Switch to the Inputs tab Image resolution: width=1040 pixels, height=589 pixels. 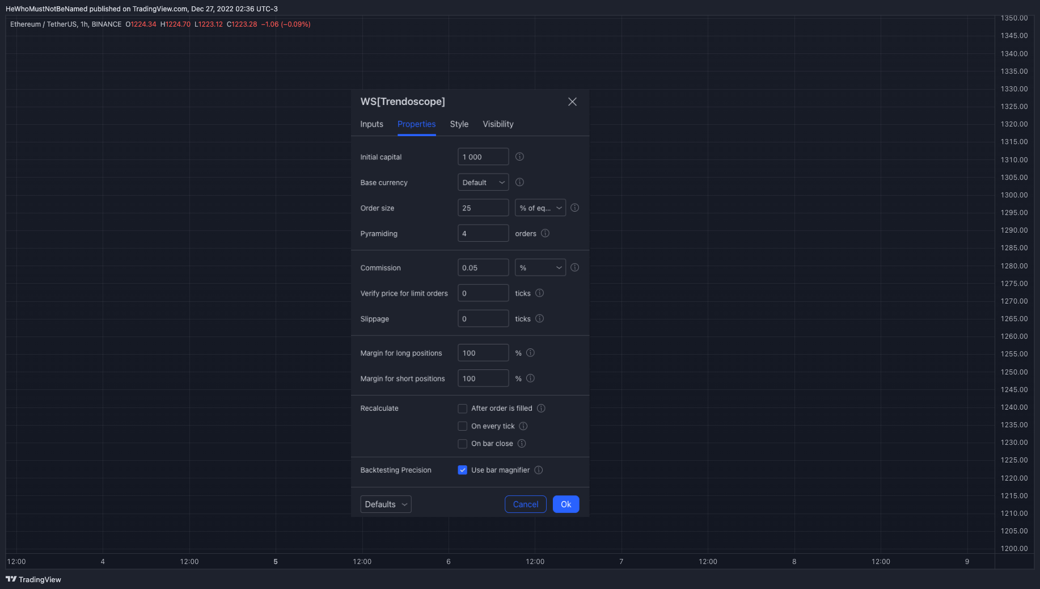pyautogui.click(x=371, y=124)
